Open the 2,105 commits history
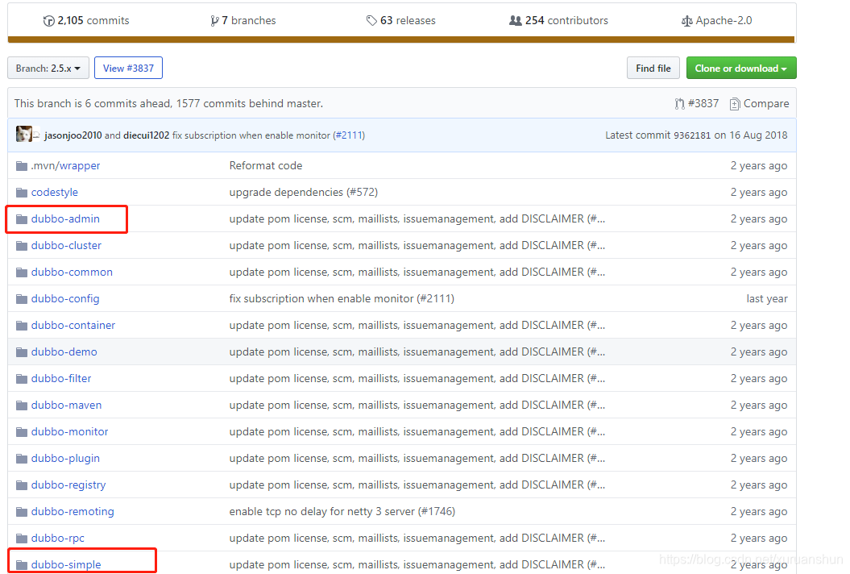This screenshot has width=850, height=574. (86, 21)
